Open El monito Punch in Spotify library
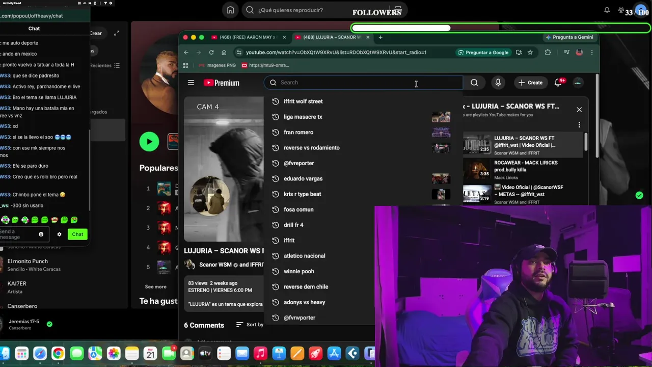 click(x=34, y=265)
